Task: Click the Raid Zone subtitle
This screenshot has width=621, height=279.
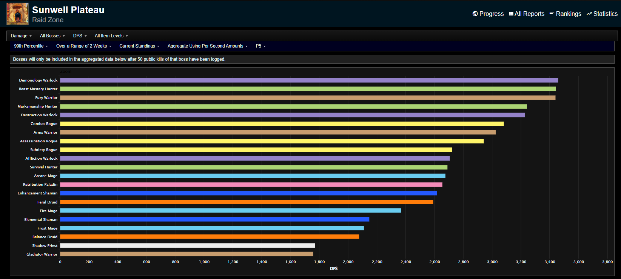Action: [48, 20]
